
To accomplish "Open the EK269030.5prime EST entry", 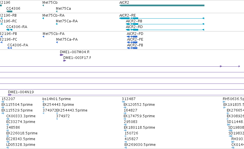I will [140, 145].
